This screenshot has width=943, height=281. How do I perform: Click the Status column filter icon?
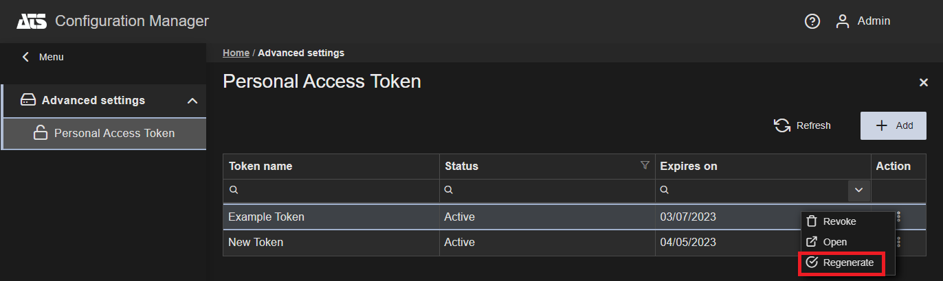(x=645, y=165)
